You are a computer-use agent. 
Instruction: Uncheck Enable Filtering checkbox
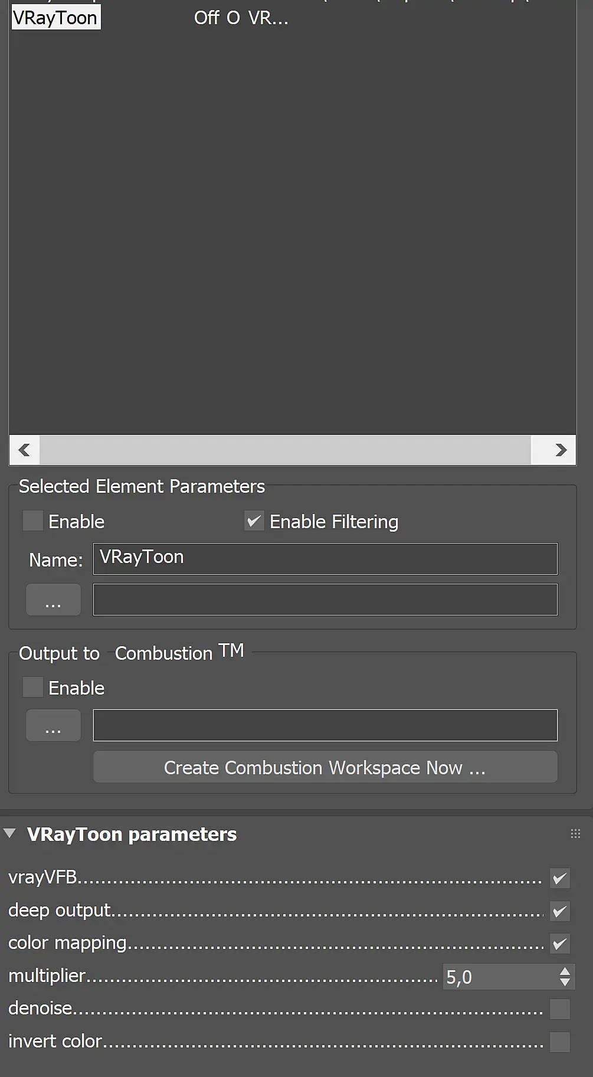click(x=254, y=521)
